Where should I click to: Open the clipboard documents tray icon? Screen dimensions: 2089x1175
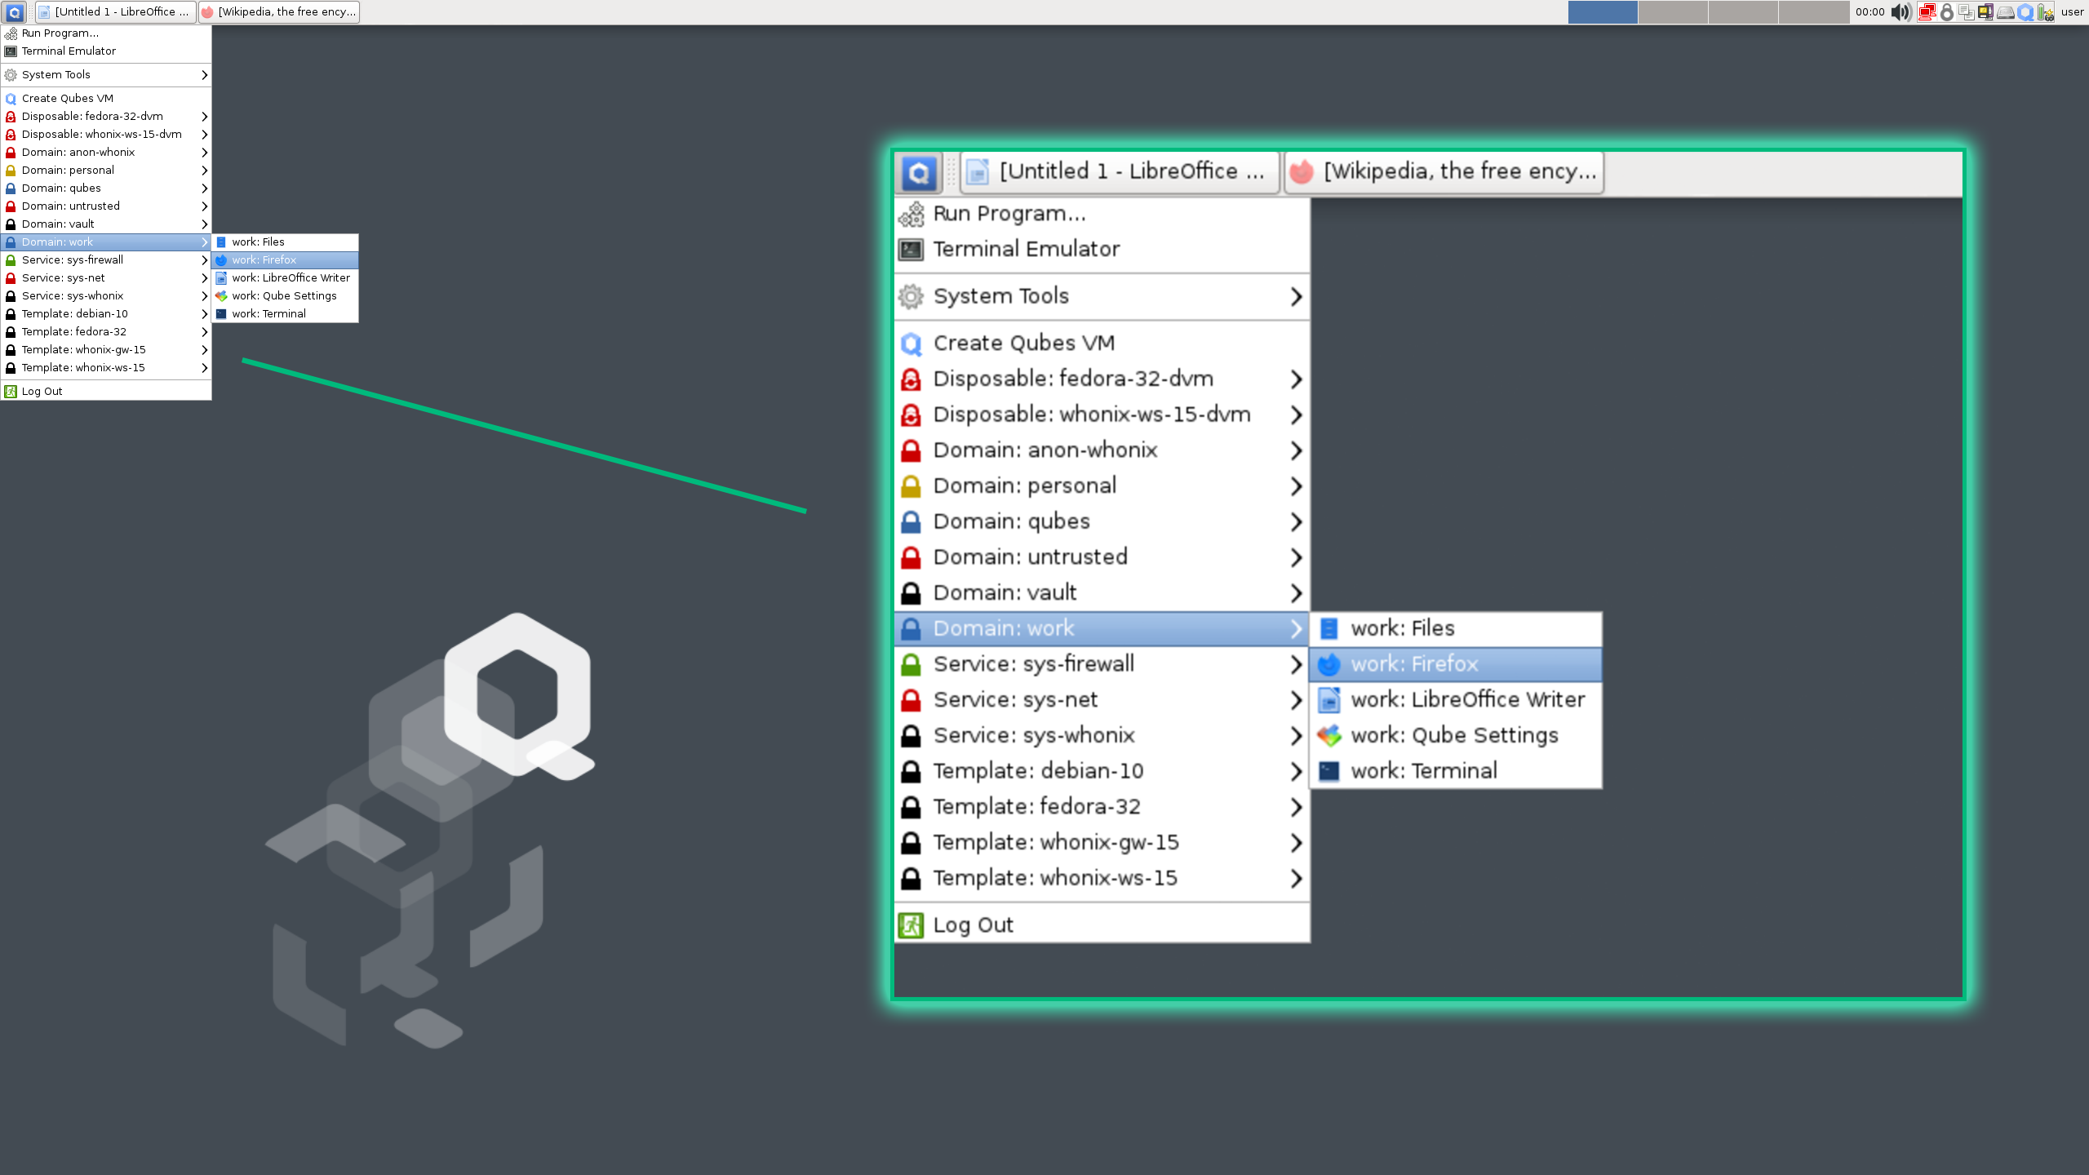(x=1967, y=12)
